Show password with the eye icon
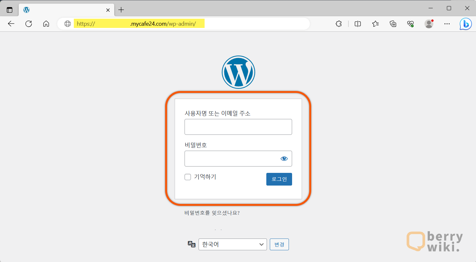Viewport: 476px width, 262px height. [284, 159]
